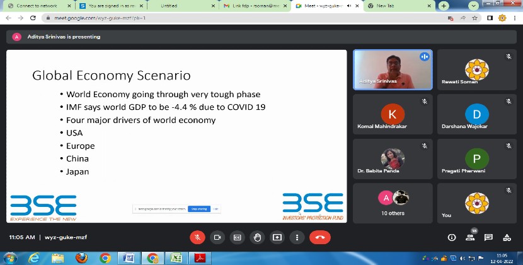Open Firefox from the Windows taskbar
The width and height of the screenshot is (523, 265).
80,257
